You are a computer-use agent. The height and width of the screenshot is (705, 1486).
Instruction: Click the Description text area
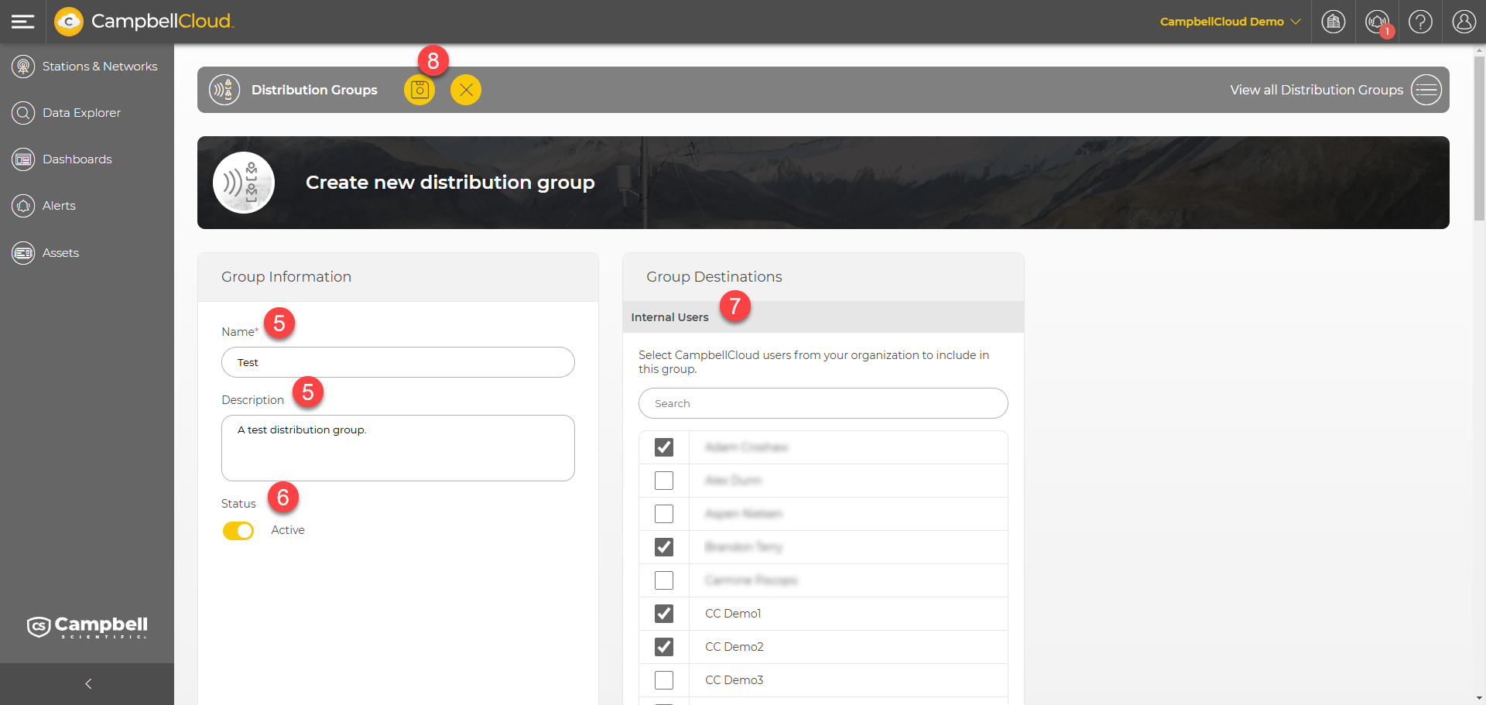pyautogui.click(x=398, y=448)
